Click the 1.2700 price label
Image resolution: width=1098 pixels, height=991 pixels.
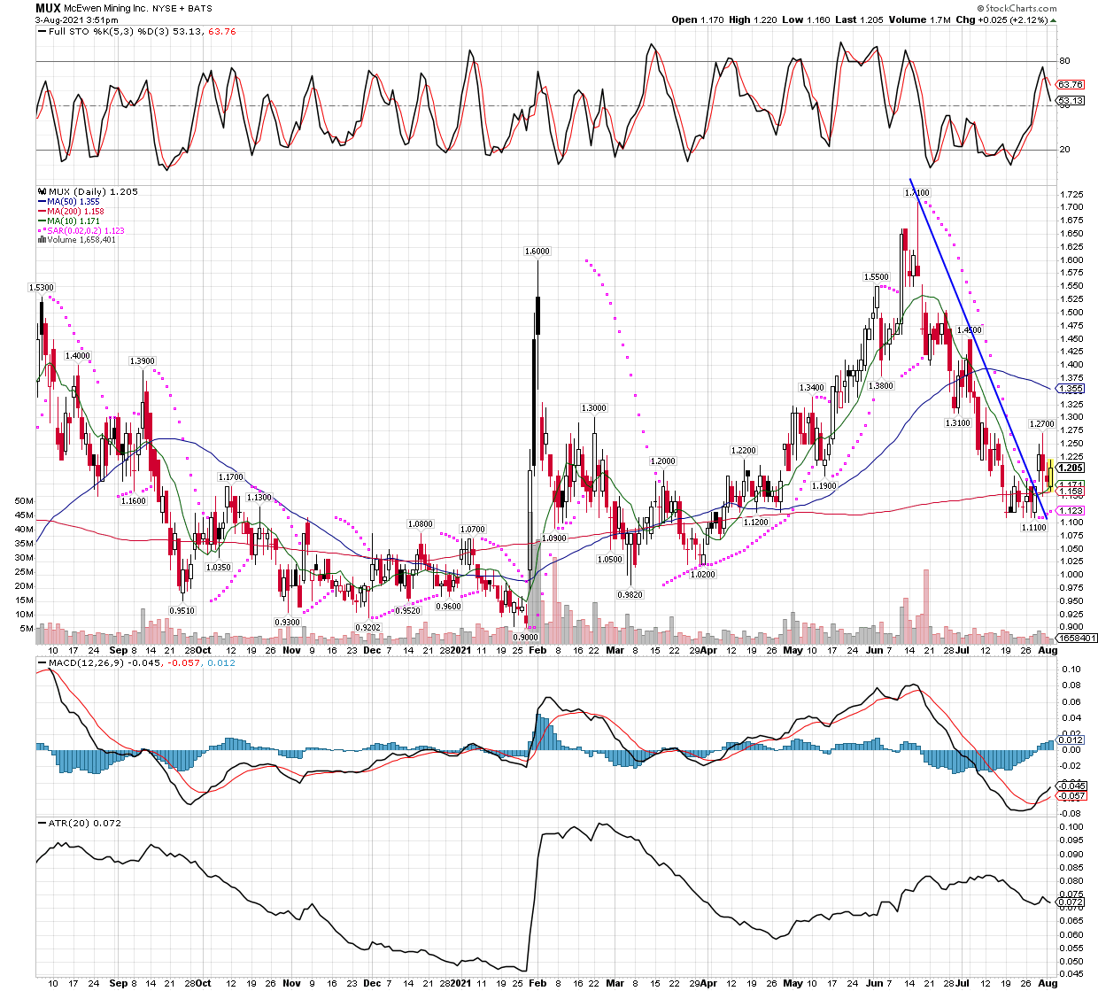coord(1042,424)
